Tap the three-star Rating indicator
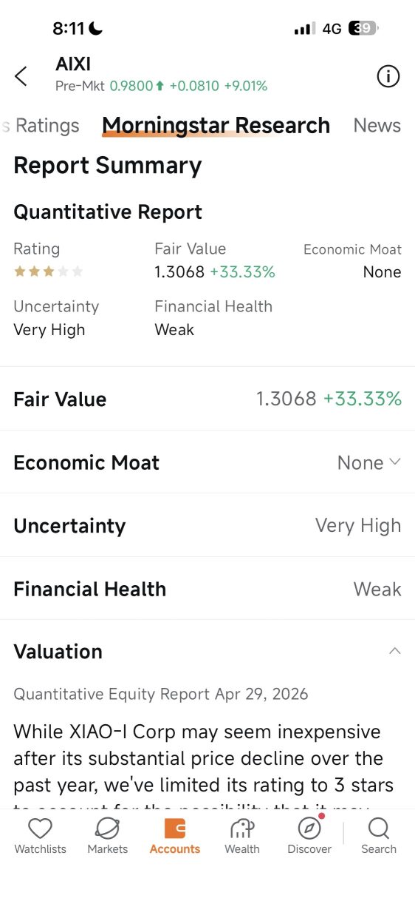The image size is (415, 901). pyautogui.click(x=49, y=271)
